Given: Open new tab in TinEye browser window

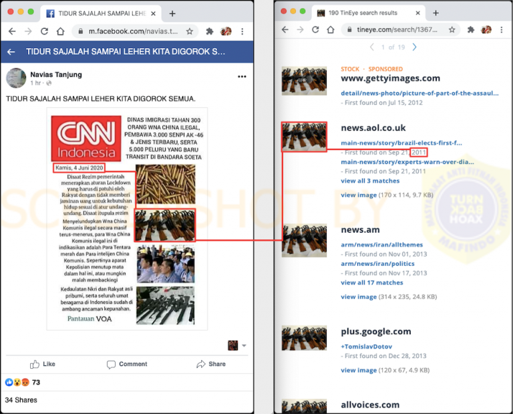Looking at the screenshot, I should coord(436,13).
